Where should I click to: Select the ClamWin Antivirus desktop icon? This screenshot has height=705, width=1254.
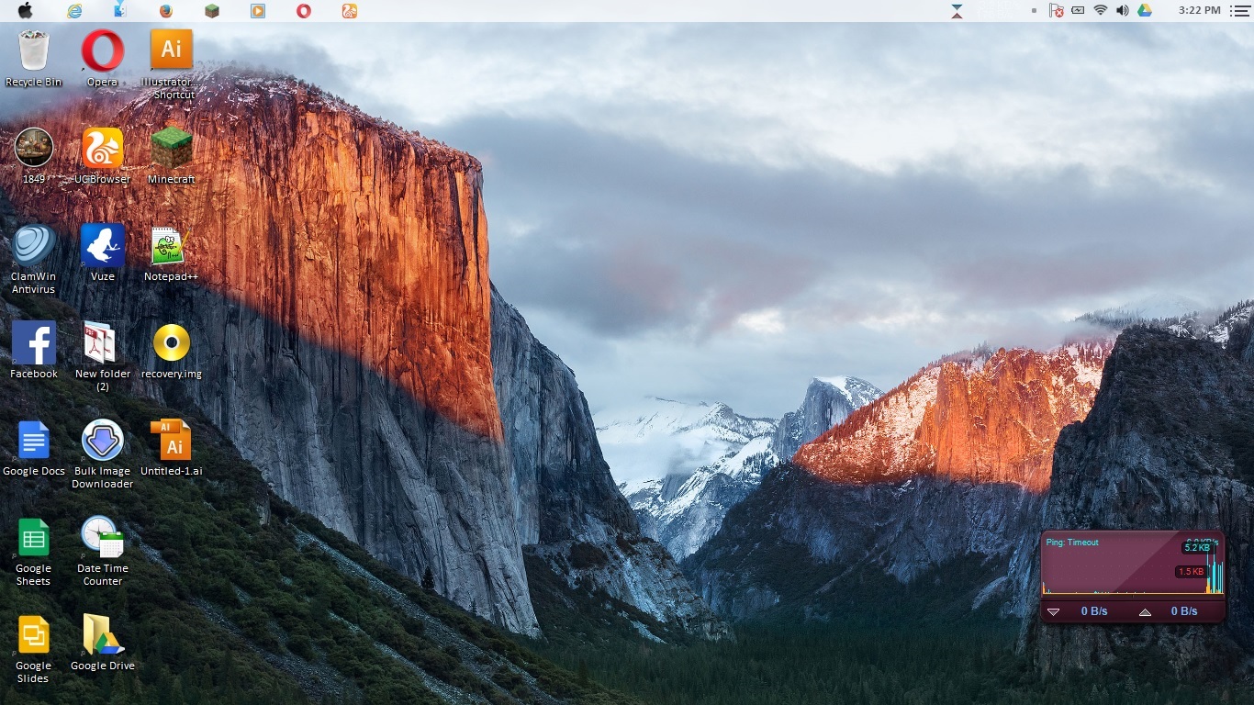tap(34, 260)
